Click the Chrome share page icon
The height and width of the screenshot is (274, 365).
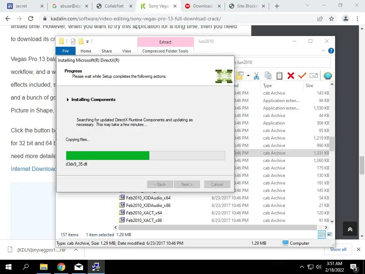point(320,19)
